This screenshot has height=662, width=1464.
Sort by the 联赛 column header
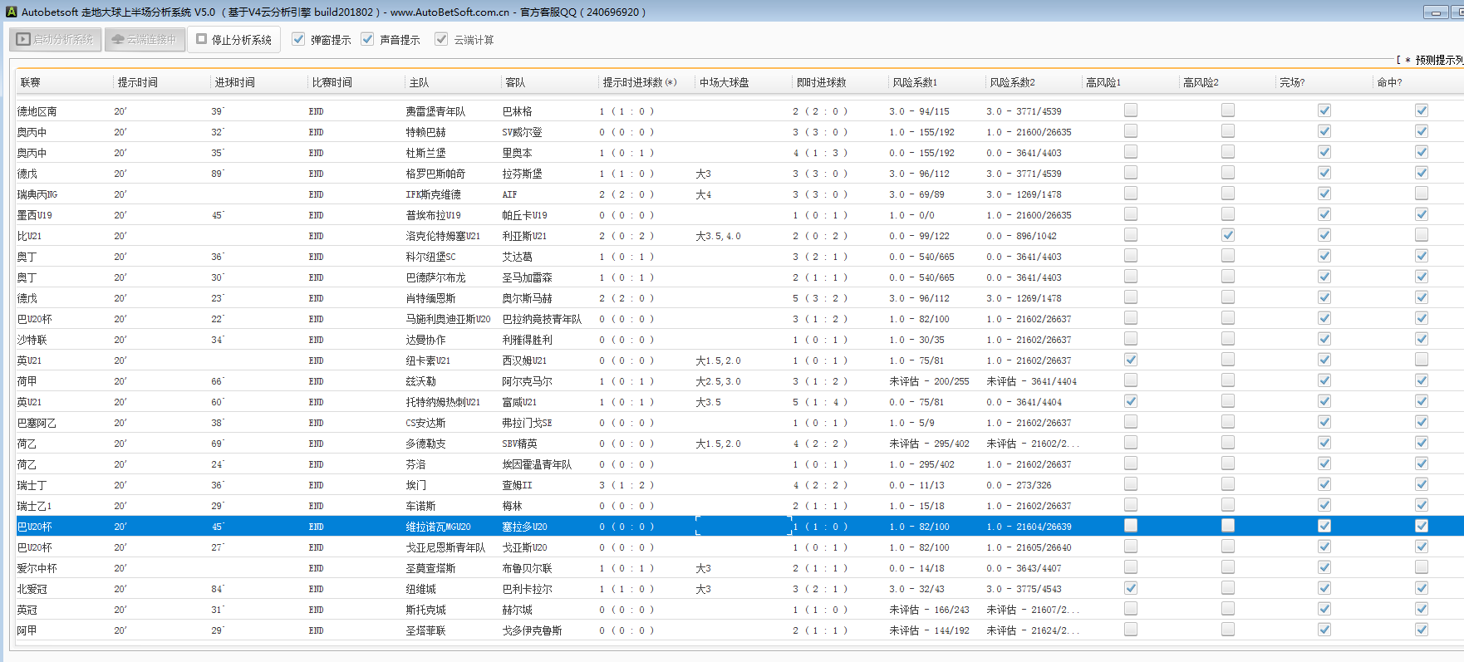(x=31, y=82)
